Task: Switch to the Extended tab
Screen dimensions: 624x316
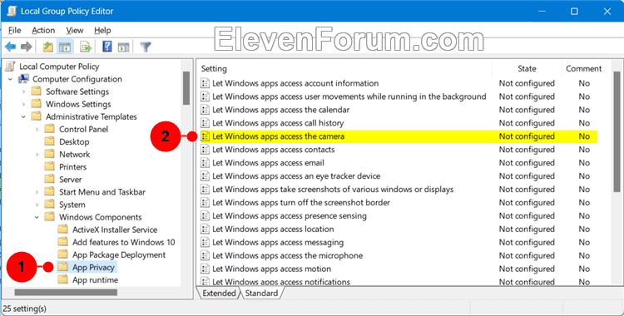Action: (219, 294)
